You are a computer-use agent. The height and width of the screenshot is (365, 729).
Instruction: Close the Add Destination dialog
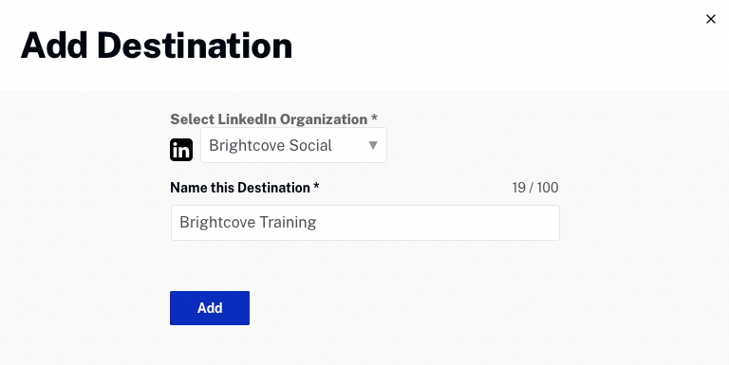pos(710,19)
